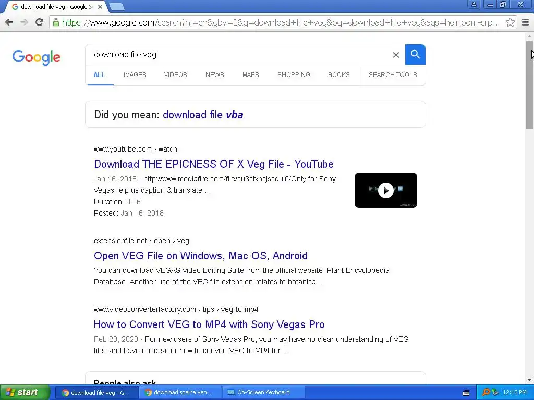The height and width of the screenshot is (400, 534).
Task: Open the BOOKS tab
Action: coord(339,75)
